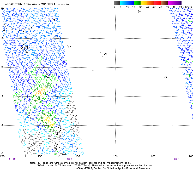This screenshot has height=170, width=193.
Task: Click the NOAA/NESDIS credit line
Action: 113,168
